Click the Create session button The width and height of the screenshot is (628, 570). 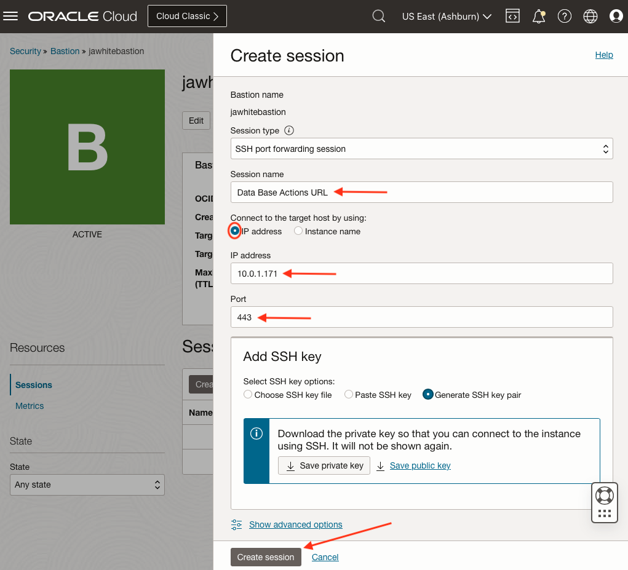click(266, 557)
